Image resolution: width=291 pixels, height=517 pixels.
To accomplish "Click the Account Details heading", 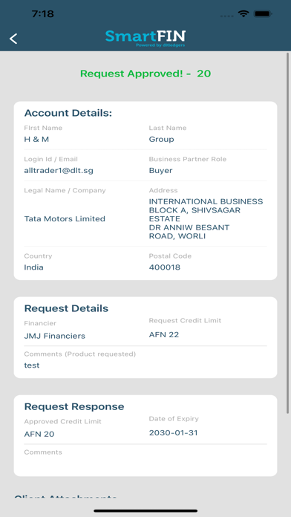I will click(x=68, y=113).
